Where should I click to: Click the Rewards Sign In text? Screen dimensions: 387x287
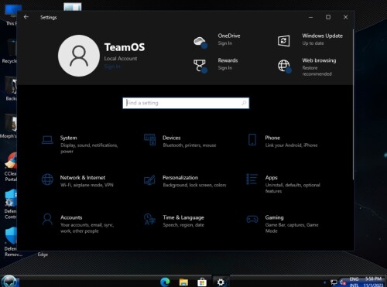[x=225, y=68]
